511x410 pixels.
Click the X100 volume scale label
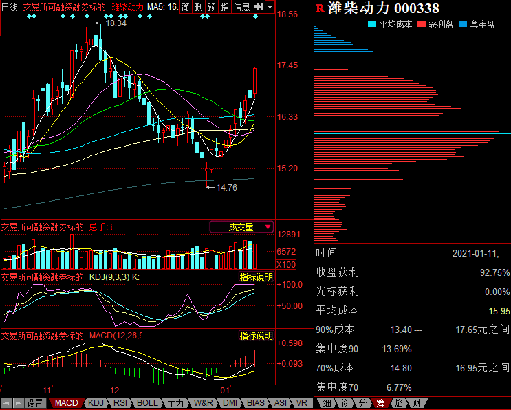[286, 264]
